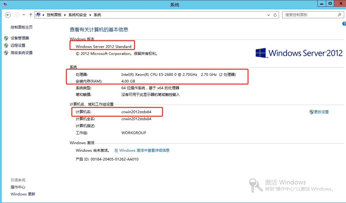The width and height of the screenshot is (346, 203).
Task: Click the system icon in title bar
Action: pos(5,4)
